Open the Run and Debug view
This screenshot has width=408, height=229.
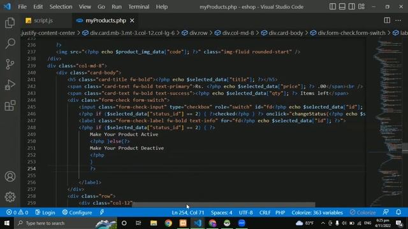[10, 85]
